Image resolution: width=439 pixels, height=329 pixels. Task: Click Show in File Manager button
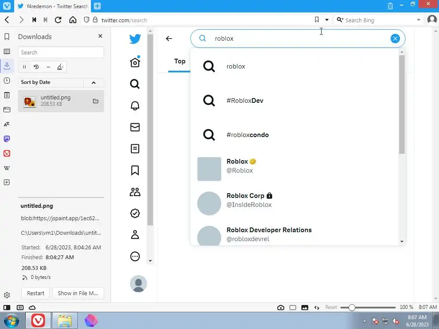point(78,293)
